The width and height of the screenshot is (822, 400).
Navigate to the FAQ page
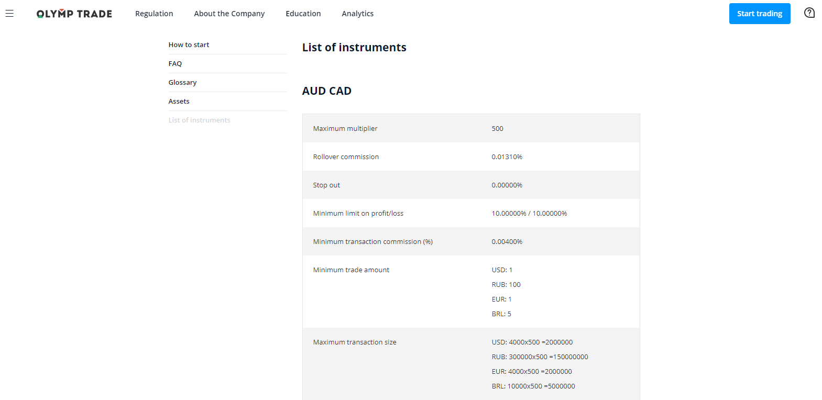(x=175, y=64)
